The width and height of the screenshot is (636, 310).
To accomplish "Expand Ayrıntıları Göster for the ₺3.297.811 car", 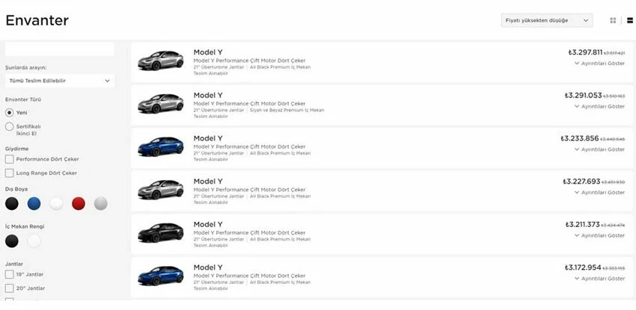I will pyautogui.click(x=599, y=63).
